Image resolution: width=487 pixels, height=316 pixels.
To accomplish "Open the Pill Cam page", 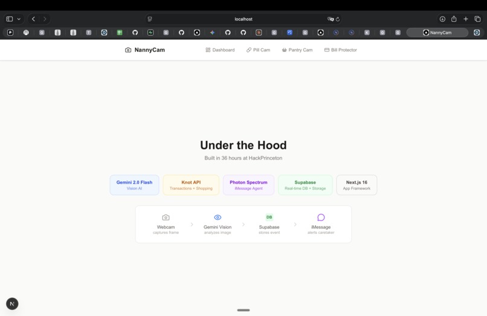I will tap(258, 50).
